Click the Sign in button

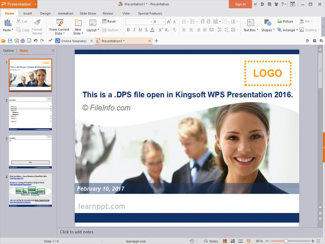coord(240,4)
